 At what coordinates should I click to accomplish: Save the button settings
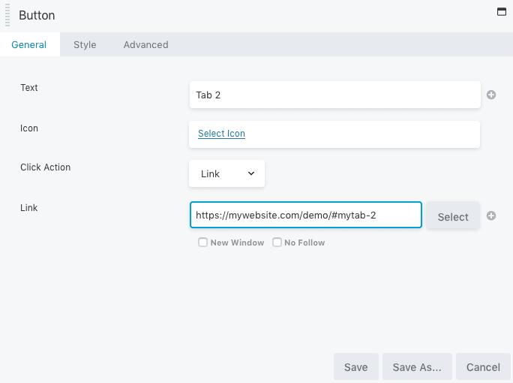(x=356, y=367)
